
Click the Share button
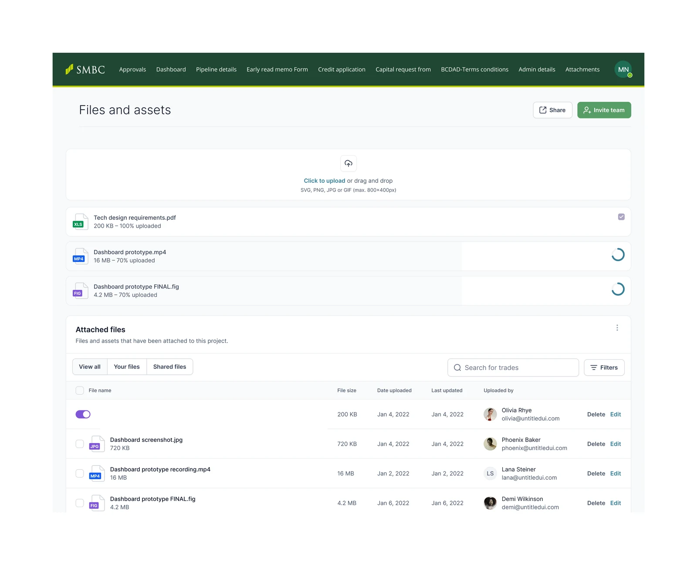(x=552, y=110)
